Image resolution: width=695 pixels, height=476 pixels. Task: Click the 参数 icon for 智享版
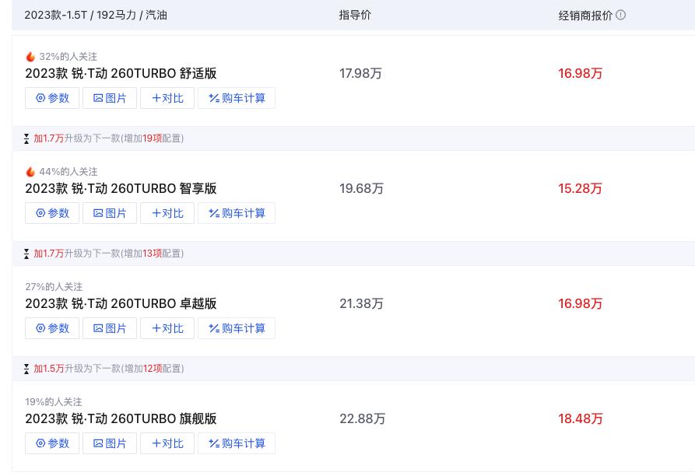(x=40, y=213)
